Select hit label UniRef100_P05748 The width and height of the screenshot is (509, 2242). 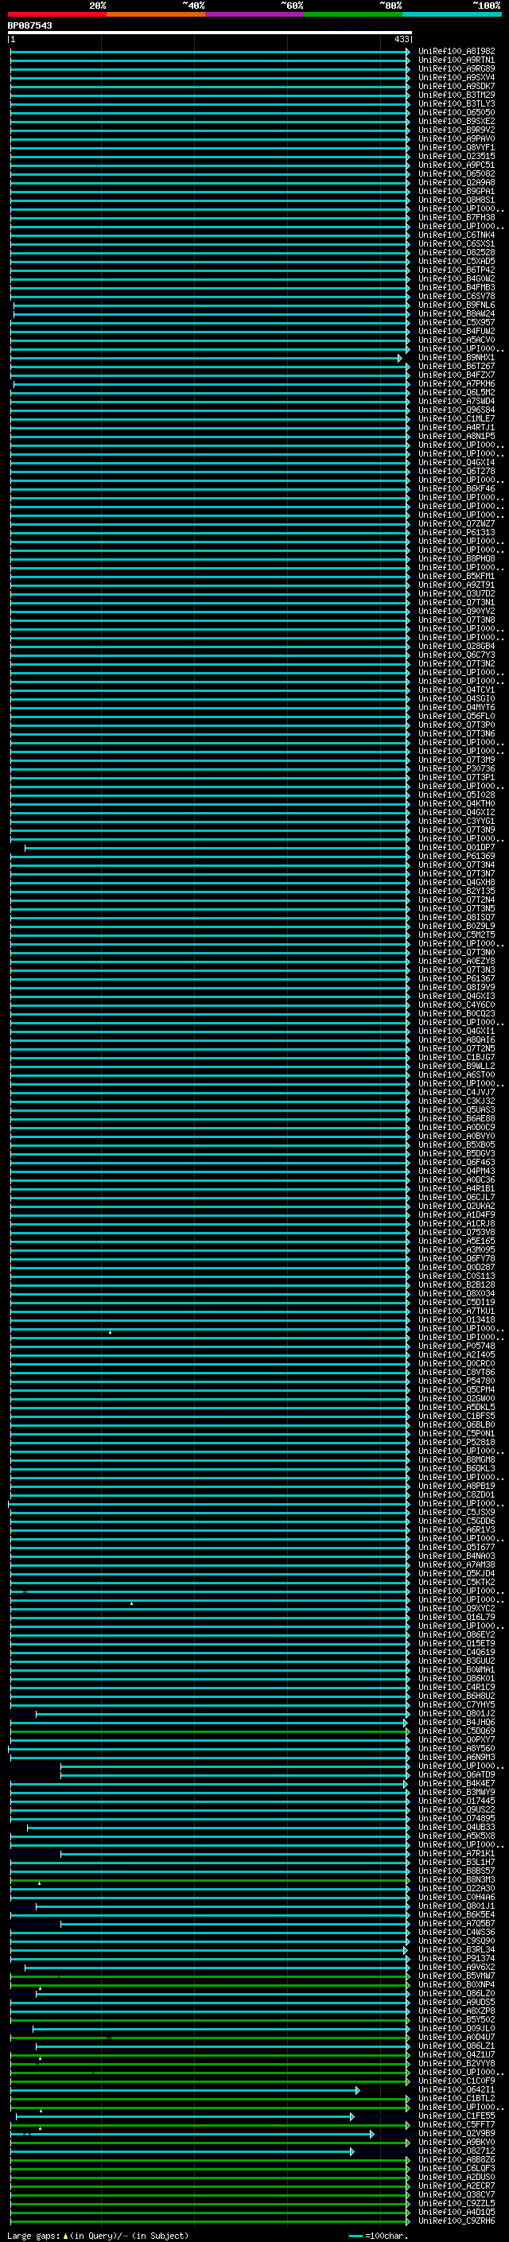(456, 1346)
